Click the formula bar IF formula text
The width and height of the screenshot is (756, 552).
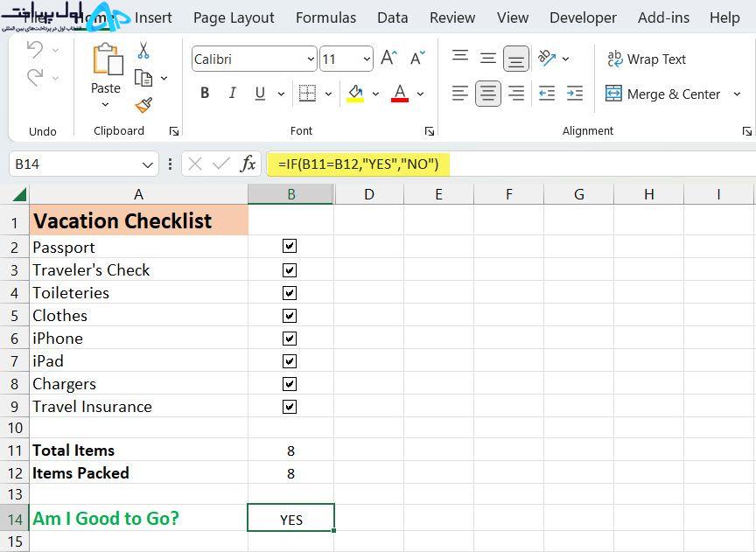(358, 164)
